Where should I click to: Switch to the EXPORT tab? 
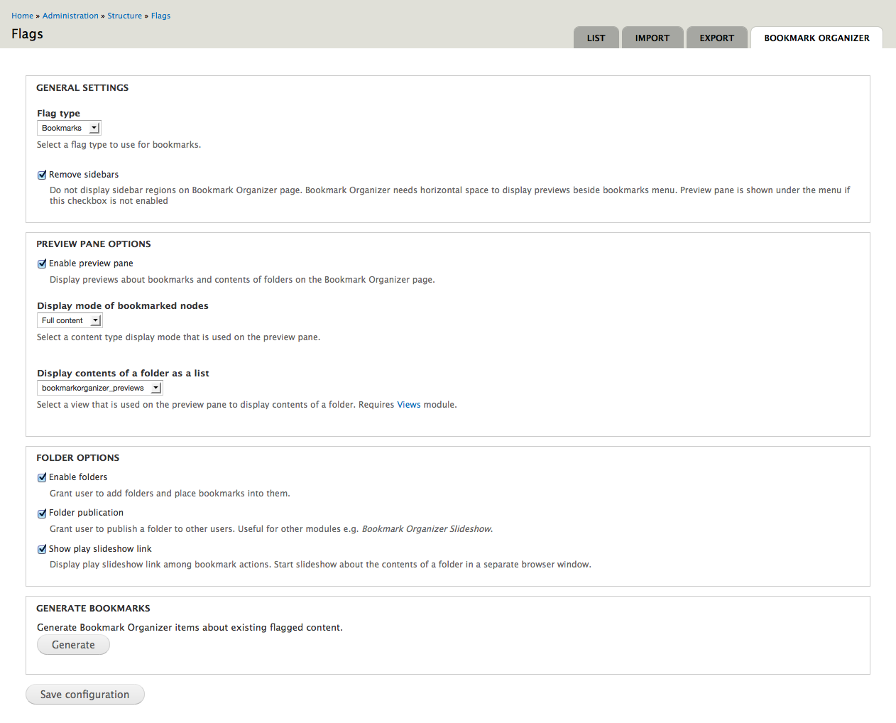point(716,38)
